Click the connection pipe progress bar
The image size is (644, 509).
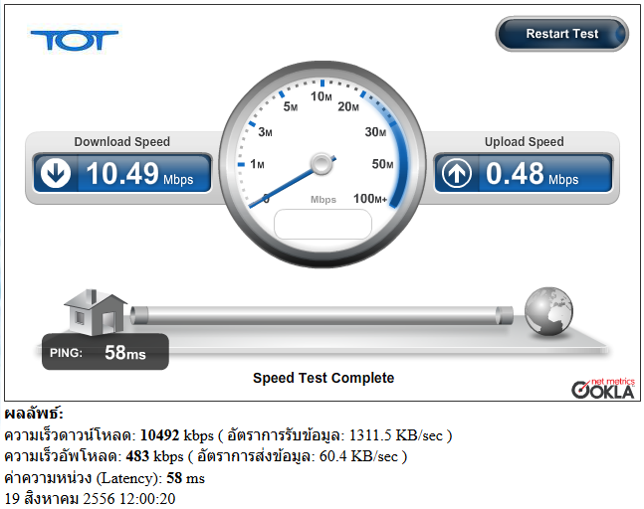(322, 315)
